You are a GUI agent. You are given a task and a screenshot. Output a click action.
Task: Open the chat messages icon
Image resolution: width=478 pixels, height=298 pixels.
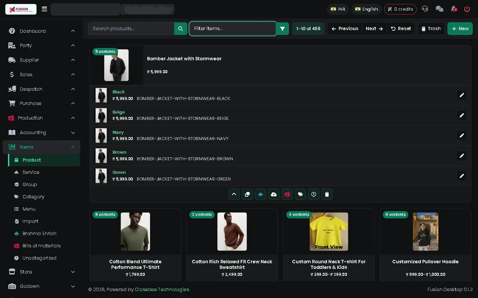tap(439, 9)
